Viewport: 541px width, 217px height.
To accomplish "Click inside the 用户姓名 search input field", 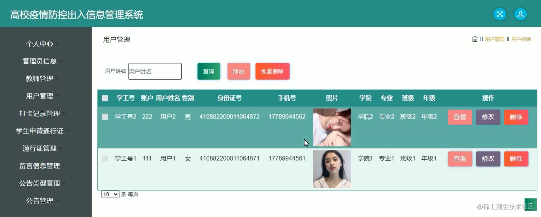I will [x=155, y=71].
